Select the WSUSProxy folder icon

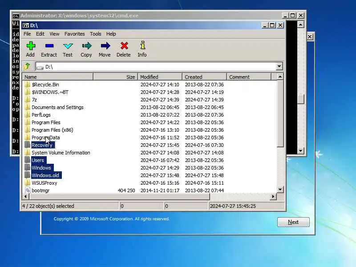pos(27,183)
